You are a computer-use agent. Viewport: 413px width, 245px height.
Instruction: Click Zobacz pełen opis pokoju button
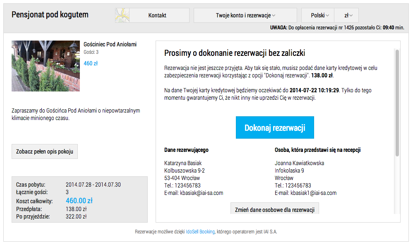point(45,151)
